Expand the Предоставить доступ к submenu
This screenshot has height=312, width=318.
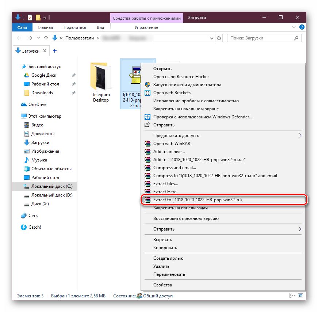click(x=300, y=136)
